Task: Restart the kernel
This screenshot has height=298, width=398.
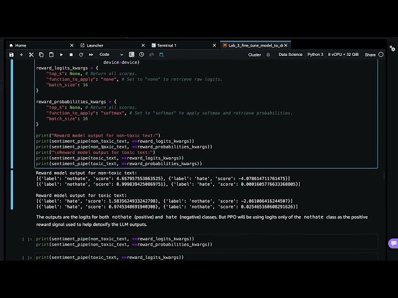Action: [81, 55]
